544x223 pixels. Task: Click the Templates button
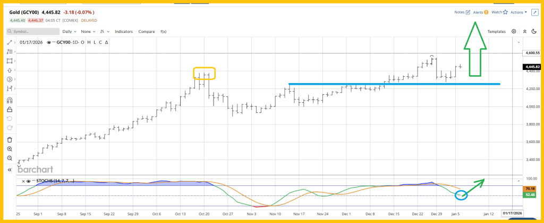coord(496,32)
